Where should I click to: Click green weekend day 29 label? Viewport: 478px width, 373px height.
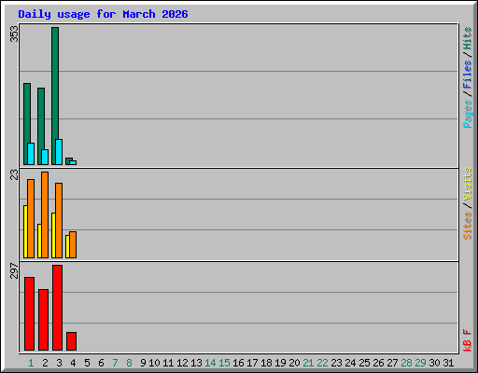420,363
